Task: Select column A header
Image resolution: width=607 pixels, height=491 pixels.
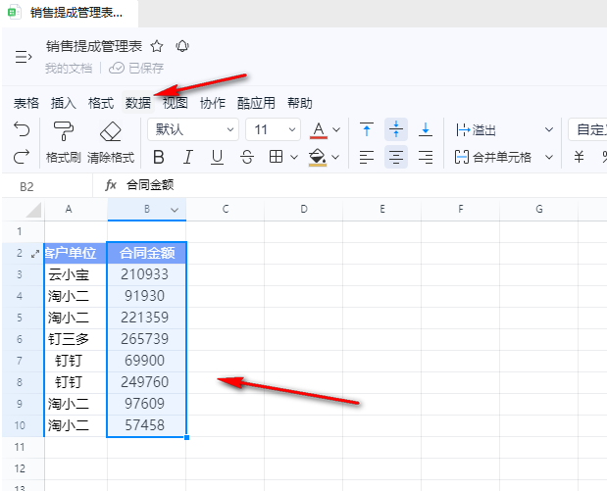Action: [x=76, y=210]
